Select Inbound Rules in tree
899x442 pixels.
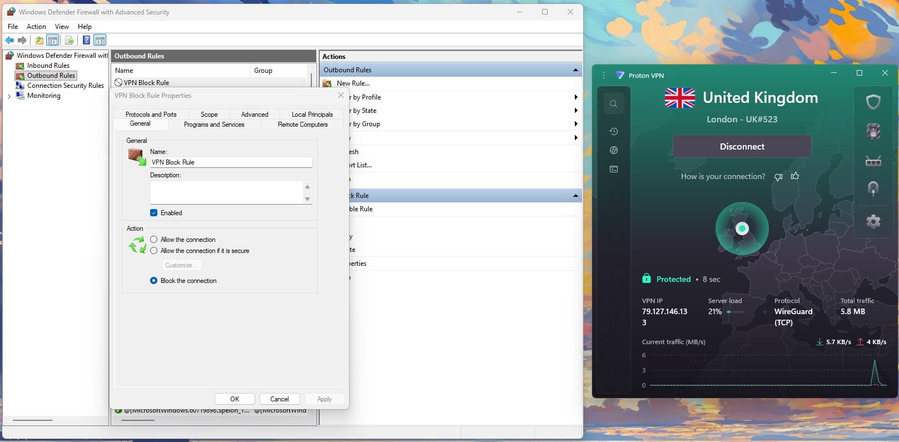tap(48, 66)
